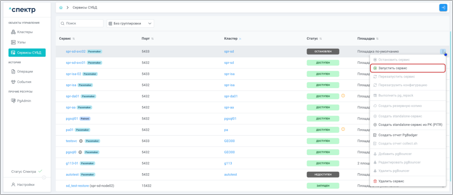Go to Кластеры in the sidebar
This screenshot has height=195, width=453.
tap(25, 32)
